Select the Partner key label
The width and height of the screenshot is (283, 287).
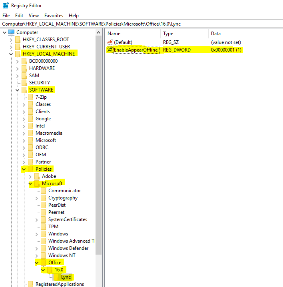[43, 162]
